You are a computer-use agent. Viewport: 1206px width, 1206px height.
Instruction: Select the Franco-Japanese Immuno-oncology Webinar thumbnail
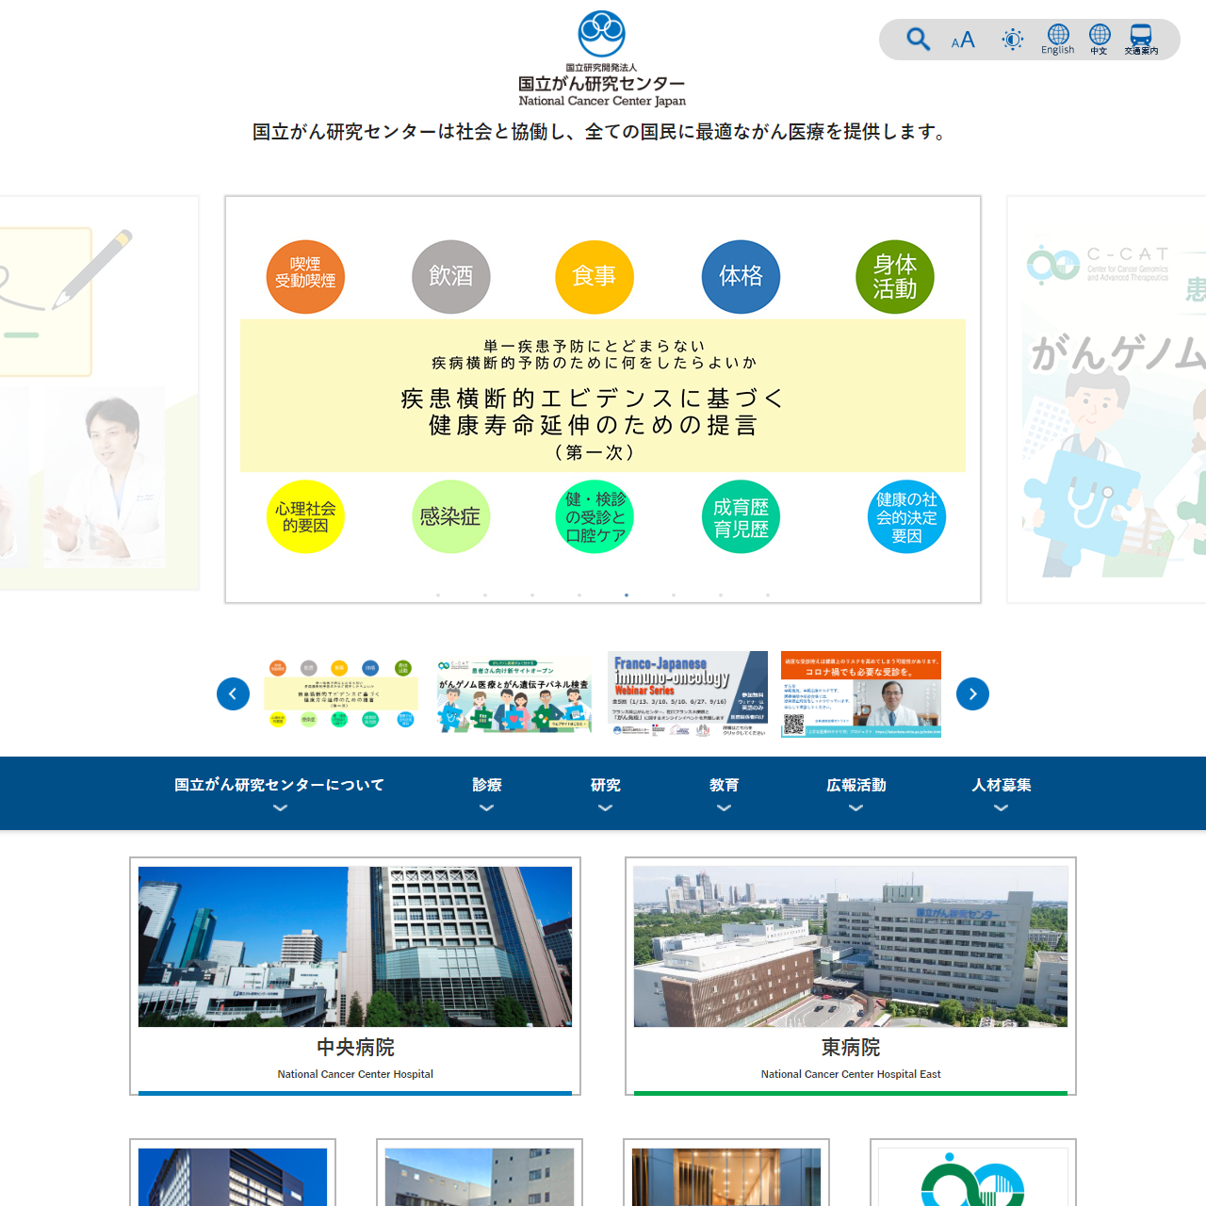pos(688,694)
